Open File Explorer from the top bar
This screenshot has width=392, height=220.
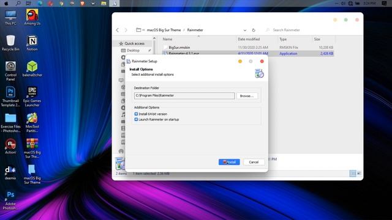104,3
